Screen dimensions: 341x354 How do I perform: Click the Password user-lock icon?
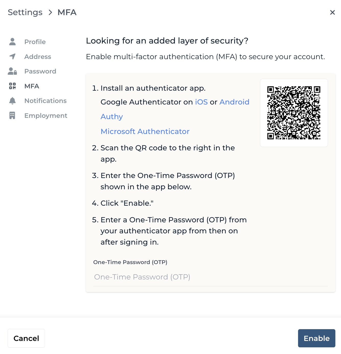point(12,71)
